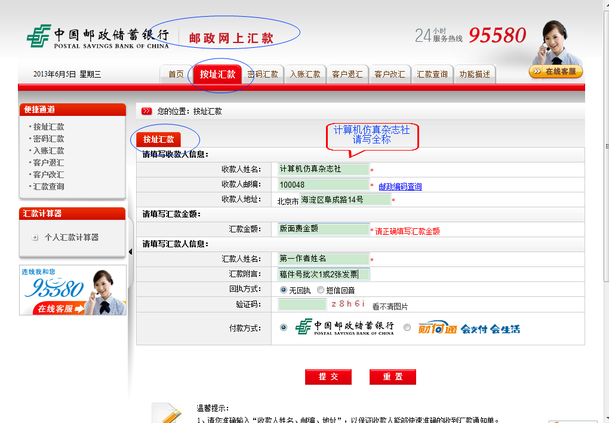Screen dimensions: 609x423
Task: Click 密码汇款 in the 便捷通道 sidebar
Action: [x=48, y=139]
